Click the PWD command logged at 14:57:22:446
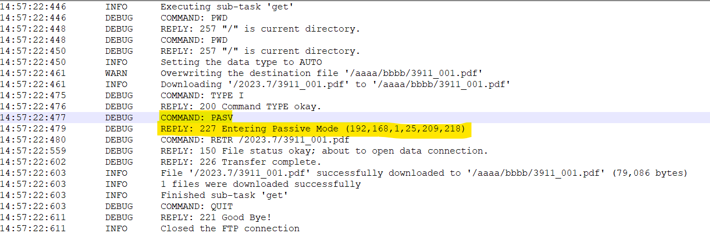Image resolution: width=710 pixels, height=234 pixels. (x=194, y=18)
